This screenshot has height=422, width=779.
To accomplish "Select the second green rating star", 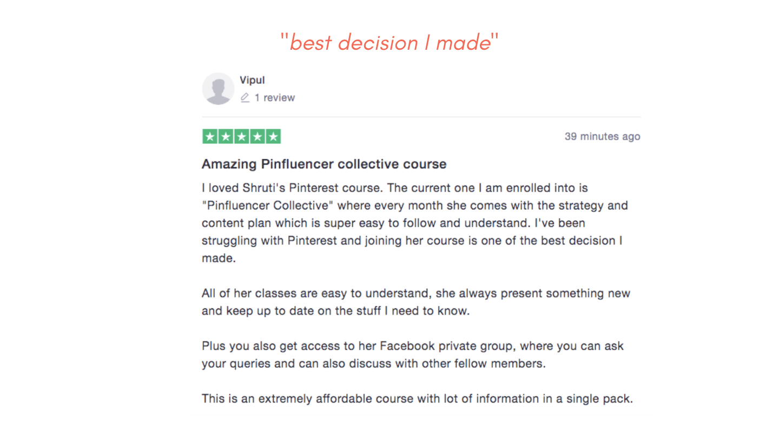I will pos(226,137).
